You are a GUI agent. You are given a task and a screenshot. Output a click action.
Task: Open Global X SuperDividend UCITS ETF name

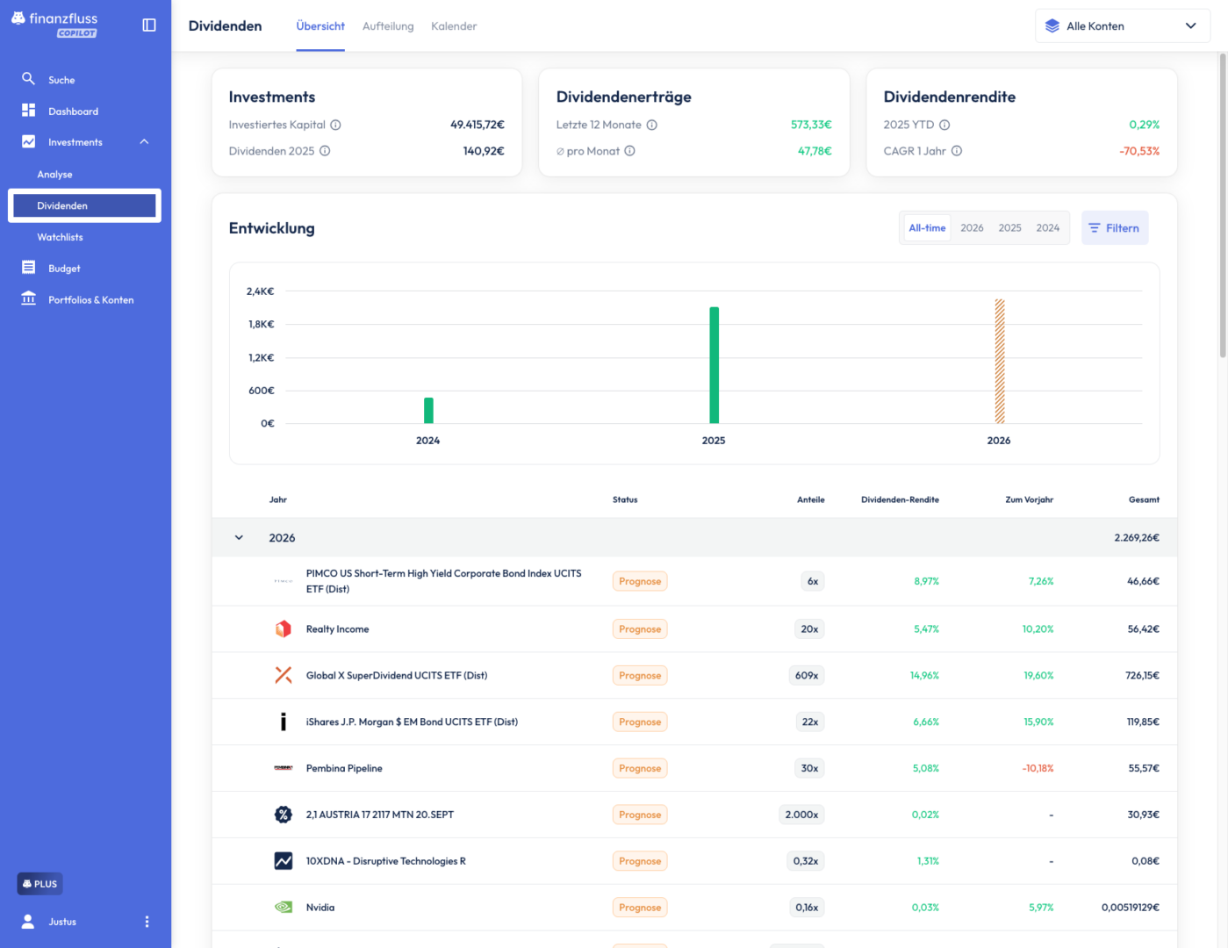[x=396, y=676]
